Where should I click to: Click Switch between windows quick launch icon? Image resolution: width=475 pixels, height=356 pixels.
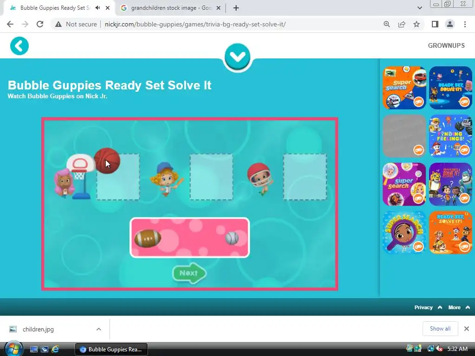[45, 350]
